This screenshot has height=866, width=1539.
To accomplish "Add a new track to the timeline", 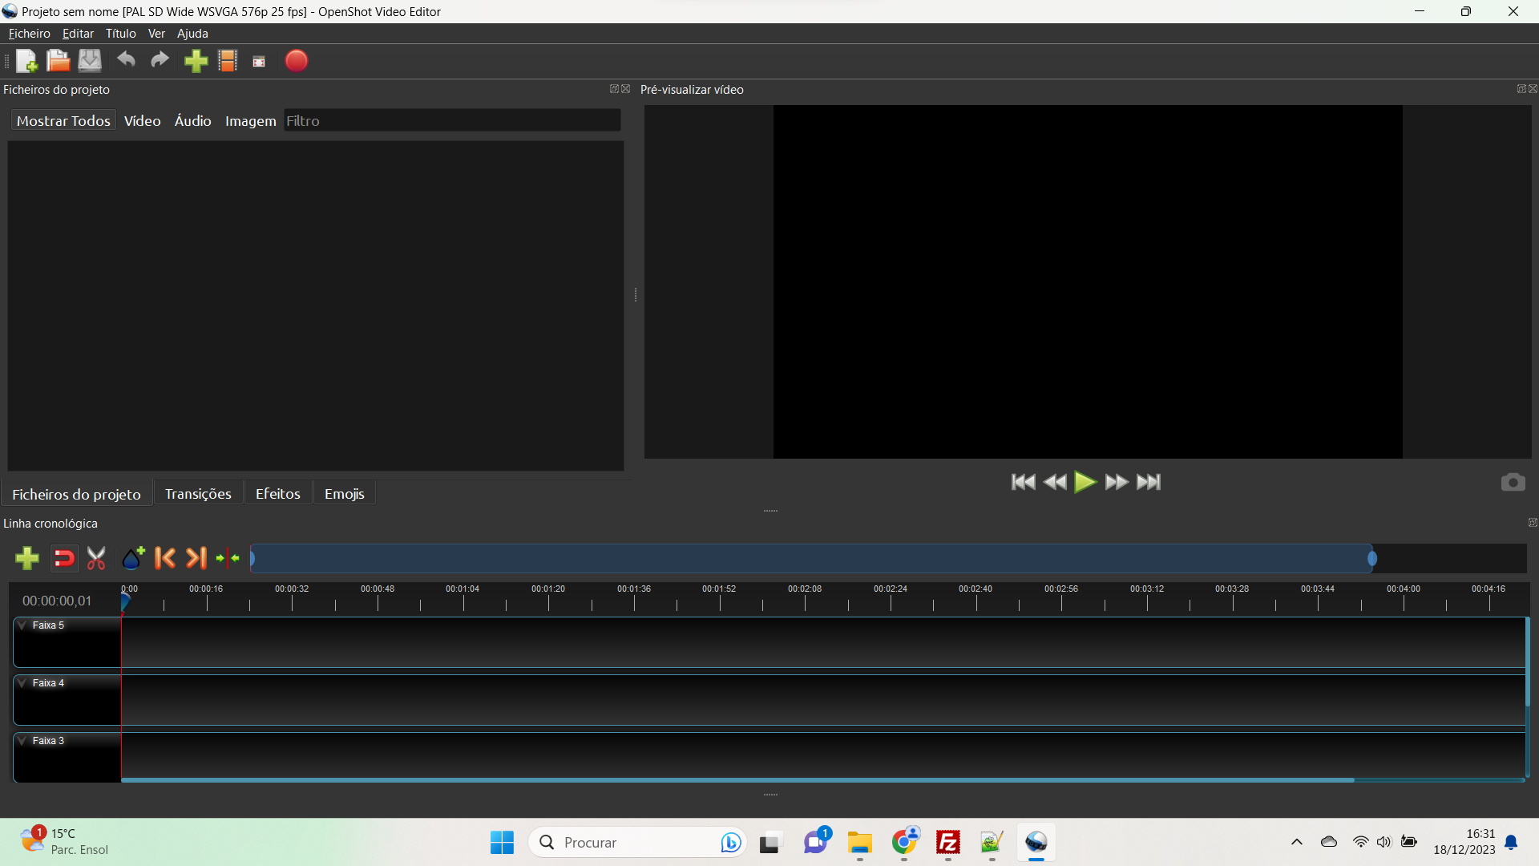I will [27, 558].
